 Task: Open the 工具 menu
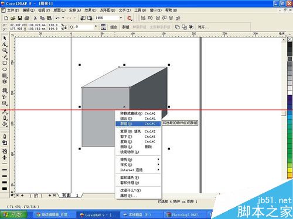[x=140, y=10]
